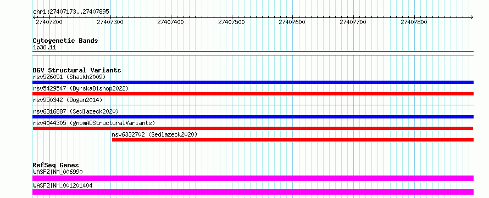Click the 1p36.11 band label
This screenshot has width=489, height=198.
pos(45,48)
